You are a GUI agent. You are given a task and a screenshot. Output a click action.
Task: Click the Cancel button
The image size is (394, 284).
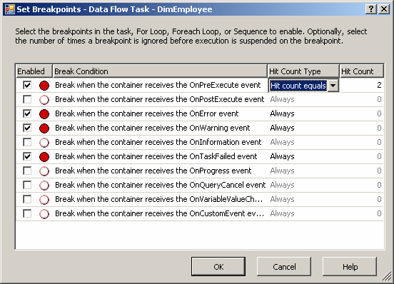point(284,267)
